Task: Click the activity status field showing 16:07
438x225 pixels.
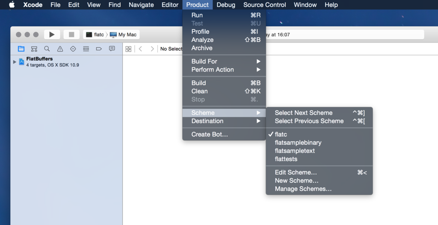Action: pyautogui.click(x=345, y=35)
